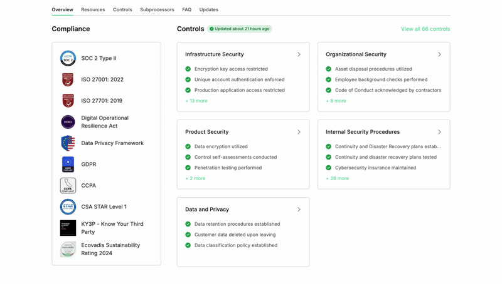This screenshot has height=284, width=502.
Task: Click the DORA compliance badge icon
Action: point(68,122)
